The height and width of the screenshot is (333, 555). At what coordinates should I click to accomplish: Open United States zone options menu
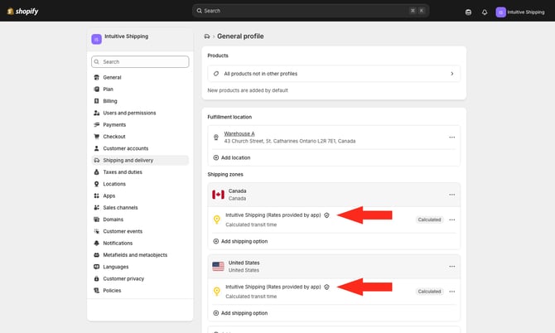452,267
